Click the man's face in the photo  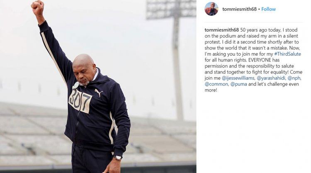pos(84,71)
